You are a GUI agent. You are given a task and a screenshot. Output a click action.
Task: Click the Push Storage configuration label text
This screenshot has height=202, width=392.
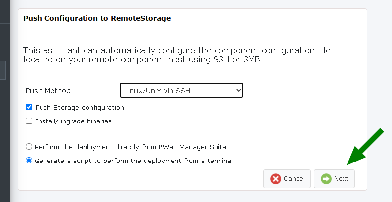point(80,107)
